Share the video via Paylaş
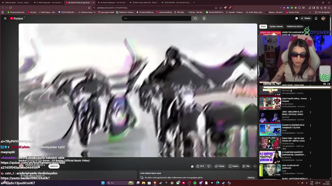This screenshot has width=332, height=186. [219, 166]
